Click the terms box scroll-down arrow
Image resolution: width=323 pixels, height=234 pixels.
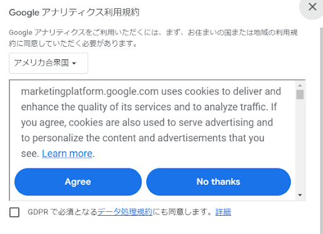(300, 195)
